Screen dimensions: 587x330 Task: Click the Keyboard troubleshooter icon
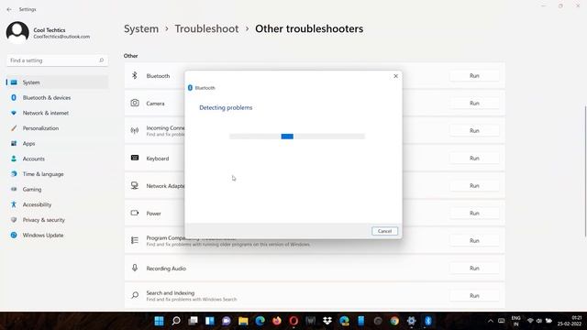[x=135, y=158]
